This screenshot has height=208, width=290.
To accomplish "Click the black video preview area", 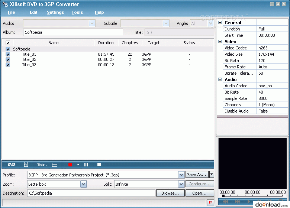I will [x=252, y=163].
